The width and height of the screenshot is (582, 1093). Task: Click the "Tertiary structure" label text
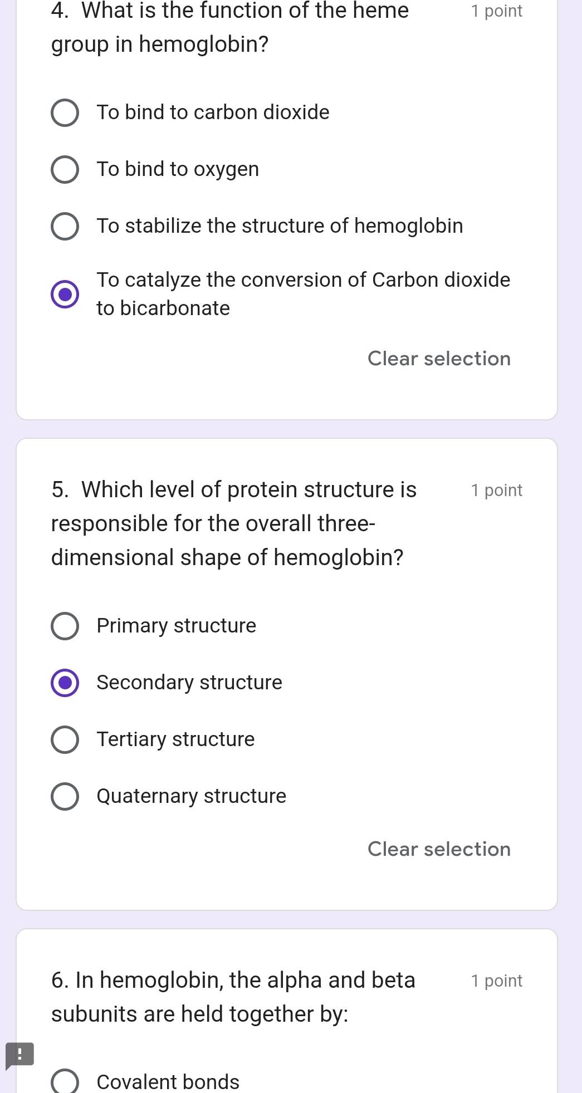coord(175,739)
